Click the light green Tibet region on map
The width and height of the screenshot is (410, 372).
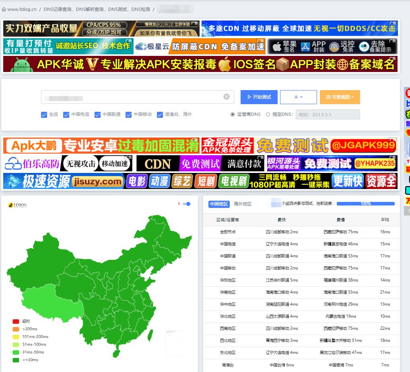52,303
